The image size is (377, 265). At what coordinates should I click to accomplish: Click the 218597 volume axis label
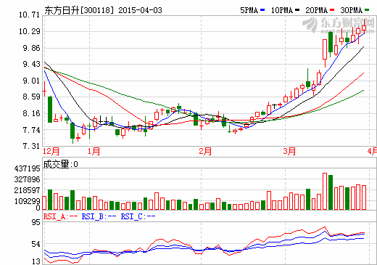click(x=27, y=190)
